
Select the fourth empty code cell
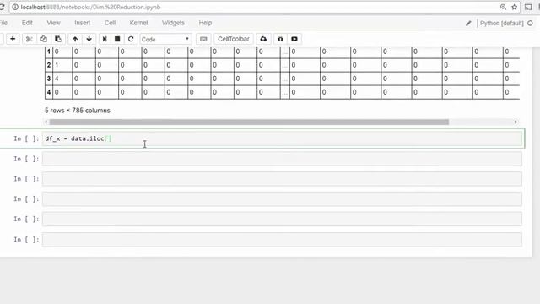coord(282,220)
